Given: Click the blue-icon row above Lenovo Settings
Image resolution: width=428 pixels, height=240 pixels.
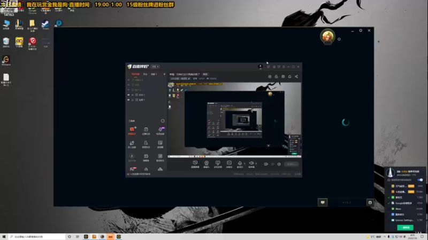Looking at the screenshot, I should (x=406, y=214).
